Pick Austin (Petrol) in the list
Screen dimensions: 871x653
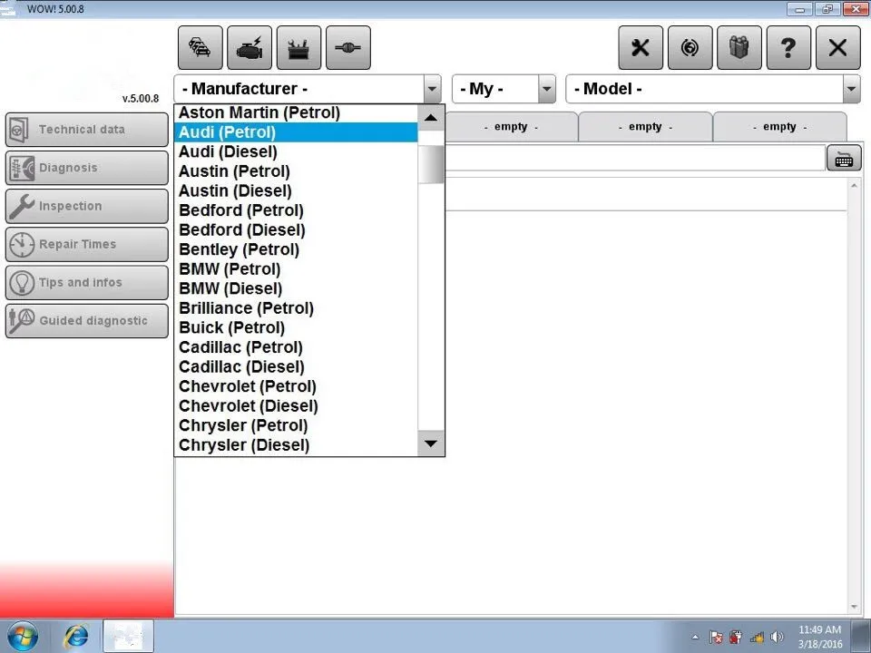coord(296,171)
